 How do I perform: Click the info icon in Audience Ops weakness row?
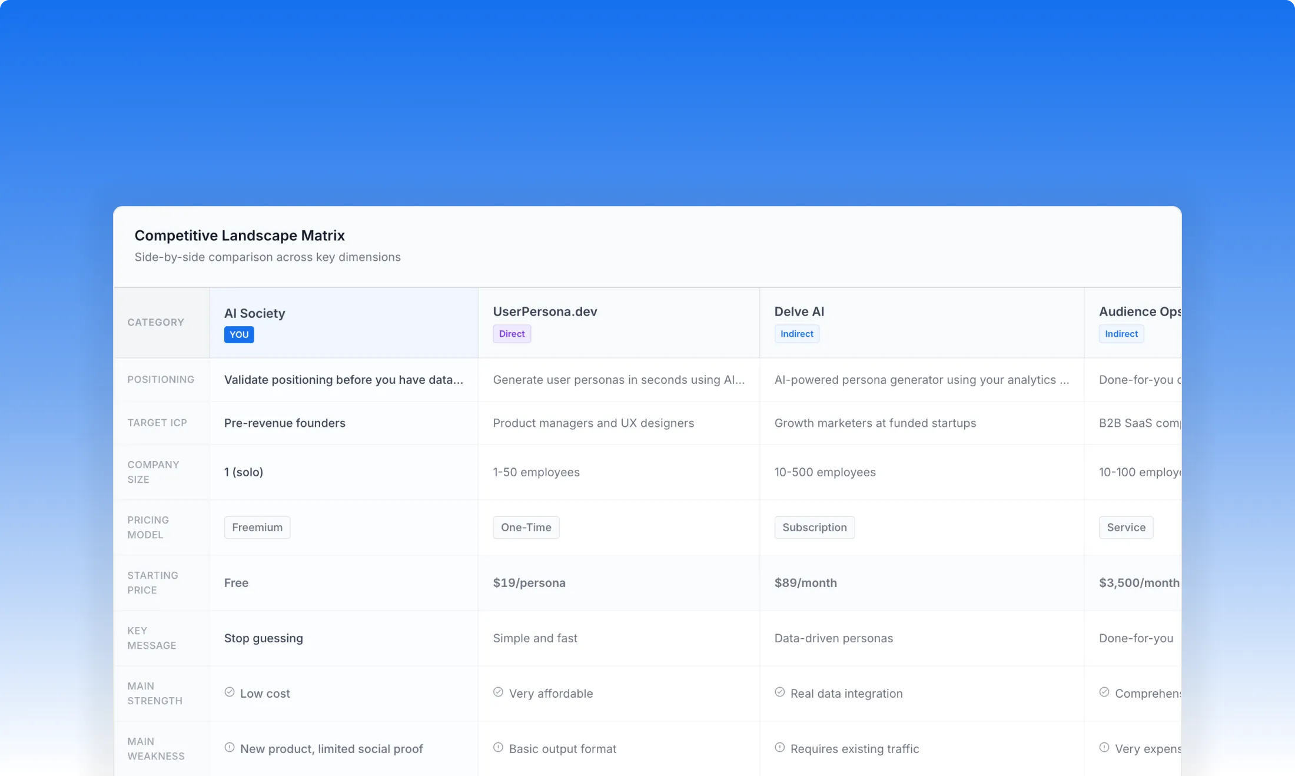point(1104,748)
